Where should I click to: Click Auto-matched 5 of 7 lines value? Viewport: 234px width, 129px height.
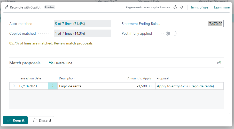82,24
